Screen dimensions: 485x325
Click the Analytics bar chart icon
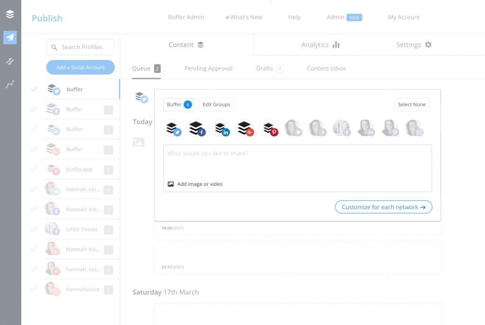(336, 45)
